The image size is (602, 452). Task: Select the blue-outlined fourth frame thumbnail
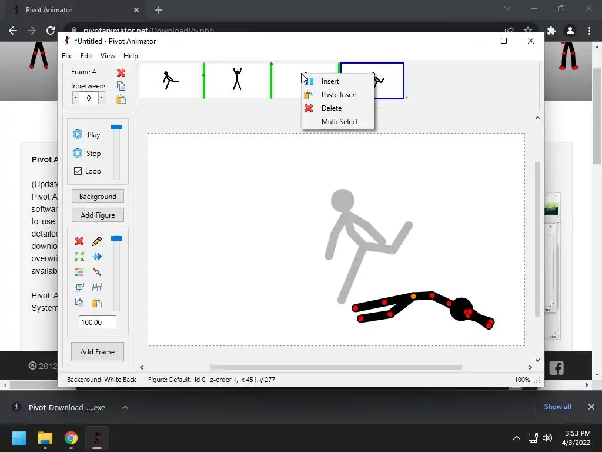coord(389,80)
